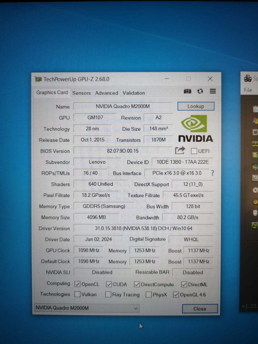Click the GPU-Z screenshot camera icon

click(x=187, y=91)
